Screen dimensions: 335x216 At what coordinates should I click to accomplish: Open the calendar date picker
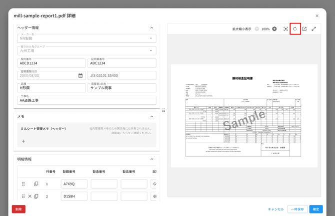80,75
